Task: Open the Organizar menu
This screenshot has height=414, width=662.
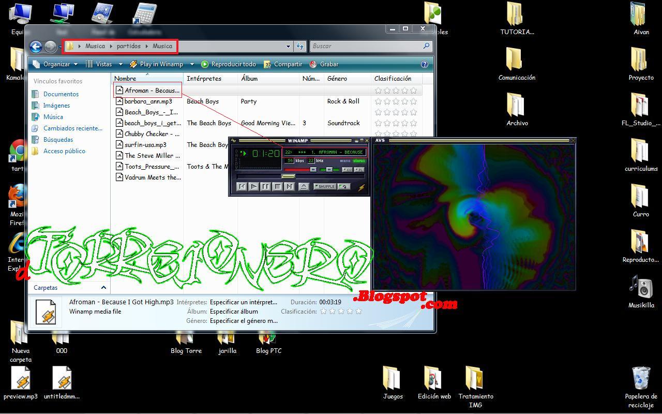Action: point(55,64)
